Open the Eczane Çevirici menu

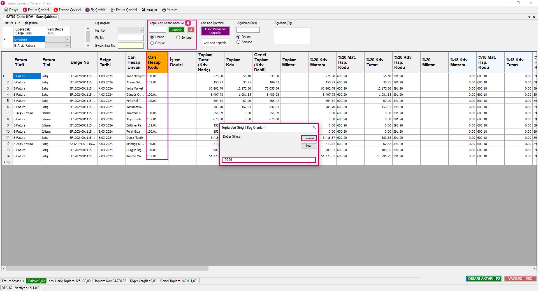[x=67, y=10]
